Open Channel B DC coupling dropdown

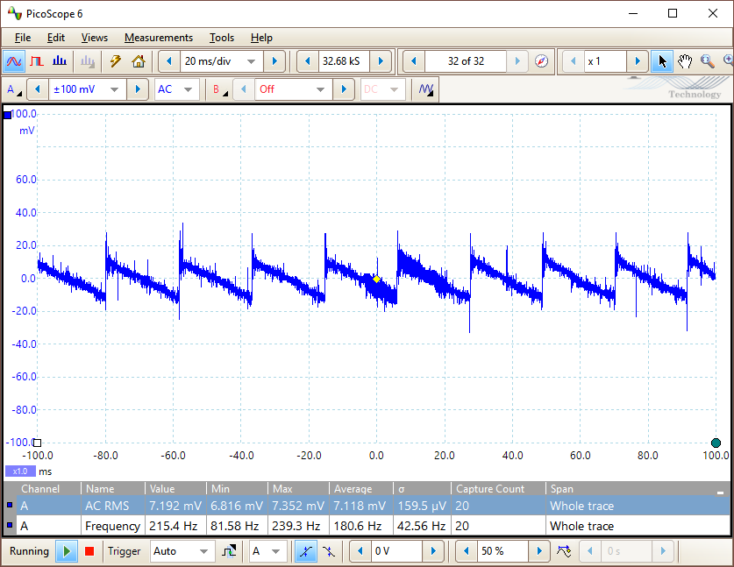pos(382,89)
